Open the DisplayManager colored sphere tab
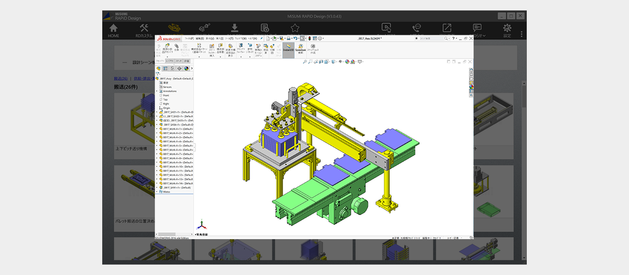 [186, 69]
